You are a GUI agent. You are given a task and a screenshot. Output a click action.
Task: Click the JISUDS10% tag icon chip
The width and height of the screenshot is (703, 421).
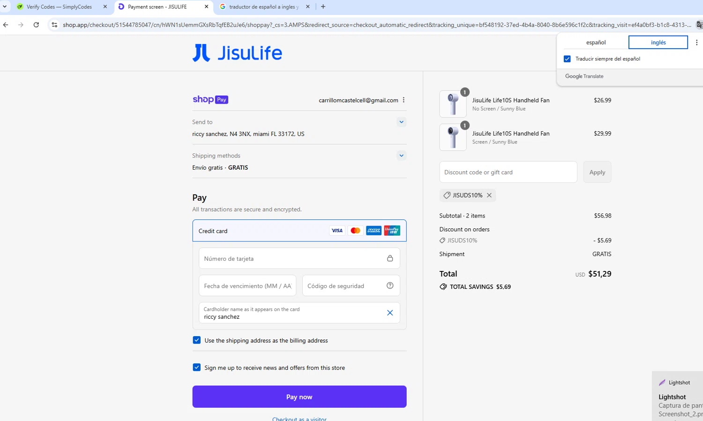[447, 195]
